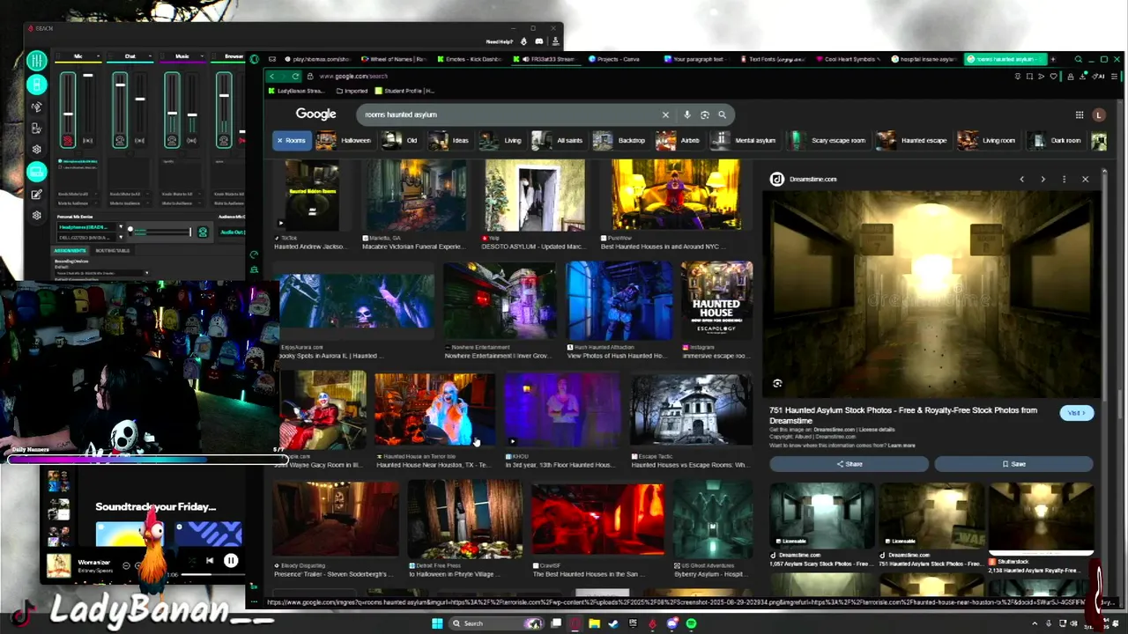
Task: Close the Dreamstime image preview panel
Action: tap(1085, 179)
